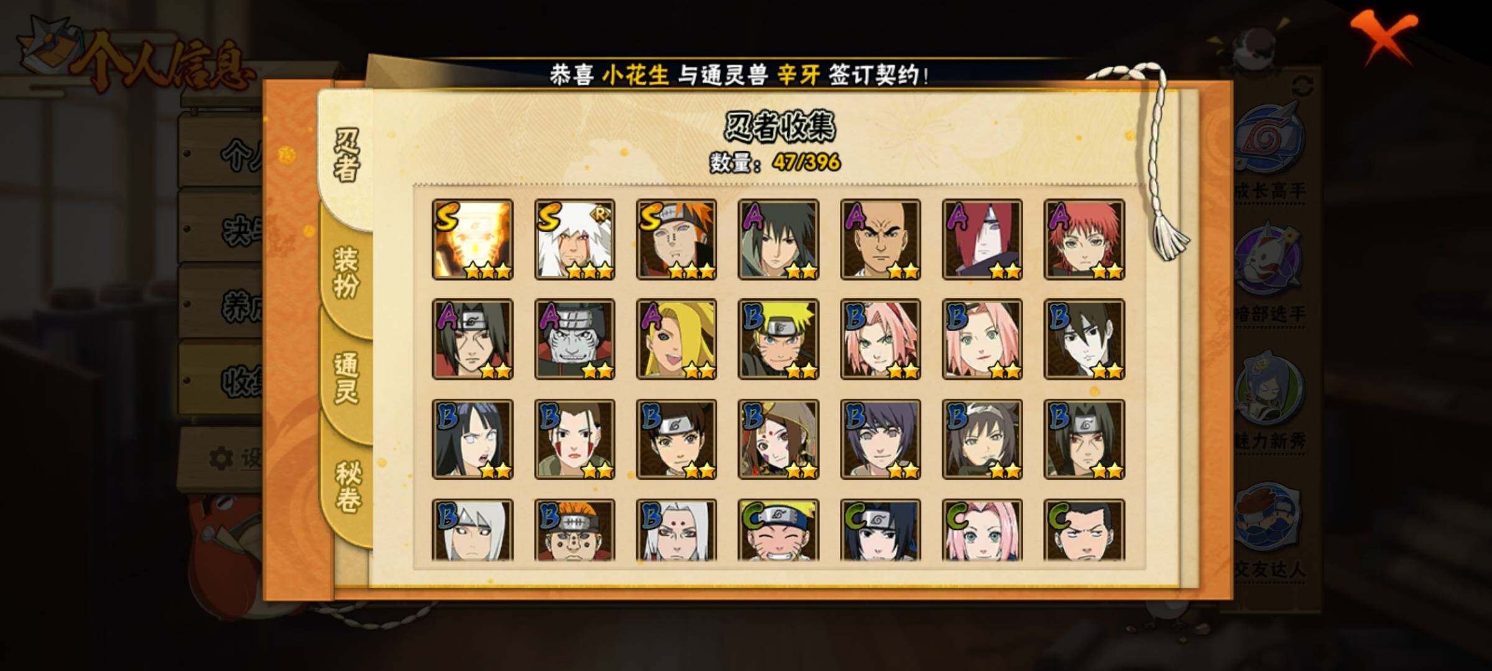Choose the B-rank Naruto portrait
Image resolution: width=1492 pixels, height=671 pixels.
tap(778, 339)
